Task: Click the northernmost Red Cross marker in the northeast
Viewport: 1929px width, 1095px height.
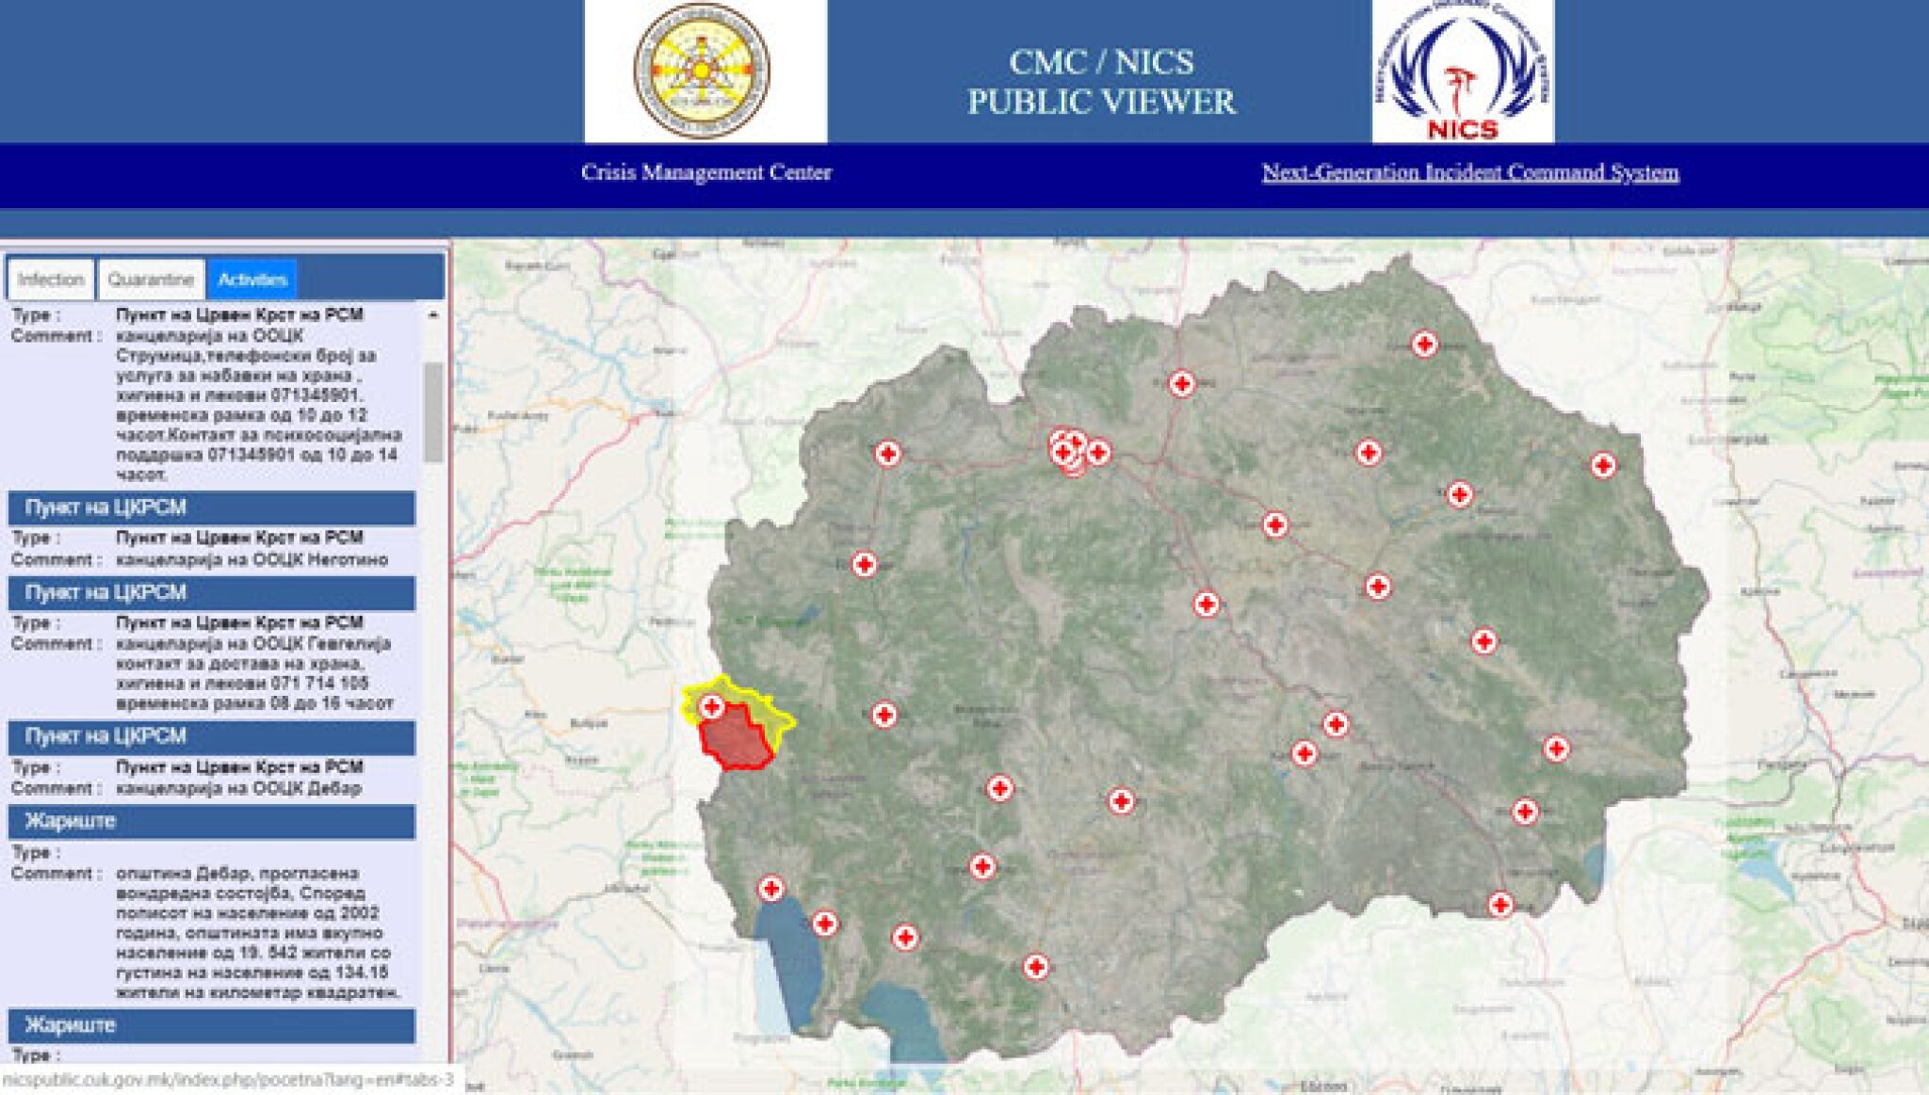Action: click(x=1424, y=344)
